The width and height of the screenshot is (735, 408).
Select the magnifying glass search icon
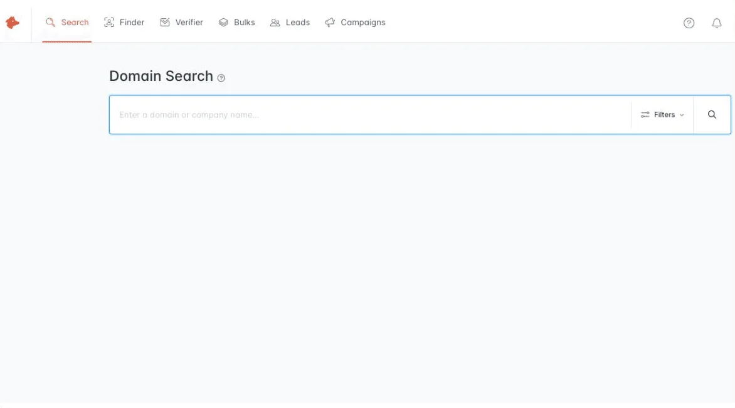pos(50,22)
